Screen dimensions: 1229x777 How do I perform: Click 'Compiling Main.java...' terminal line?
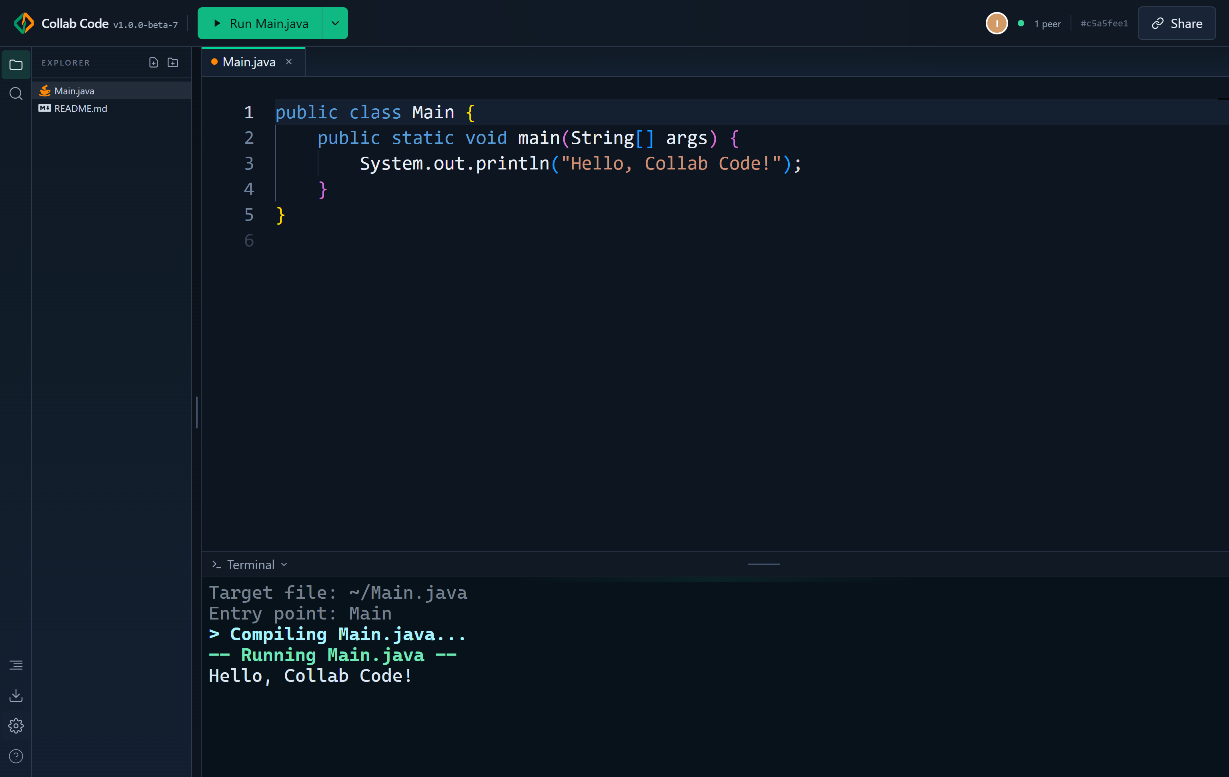[337, 634]
